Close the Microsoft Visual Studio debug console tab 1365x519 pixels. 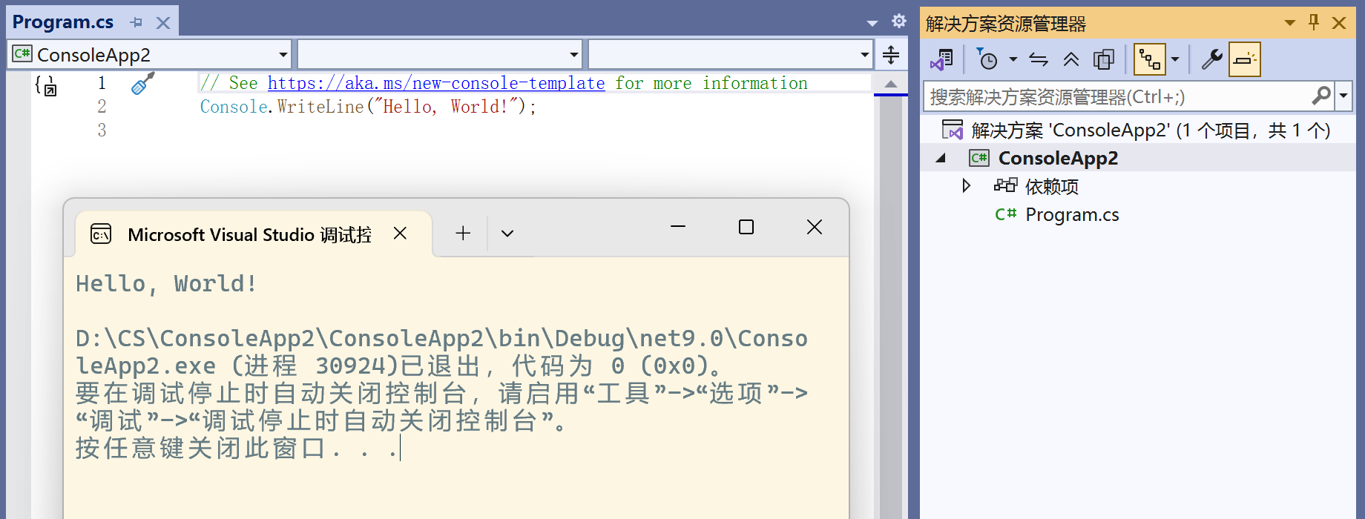tap(400, 234)
